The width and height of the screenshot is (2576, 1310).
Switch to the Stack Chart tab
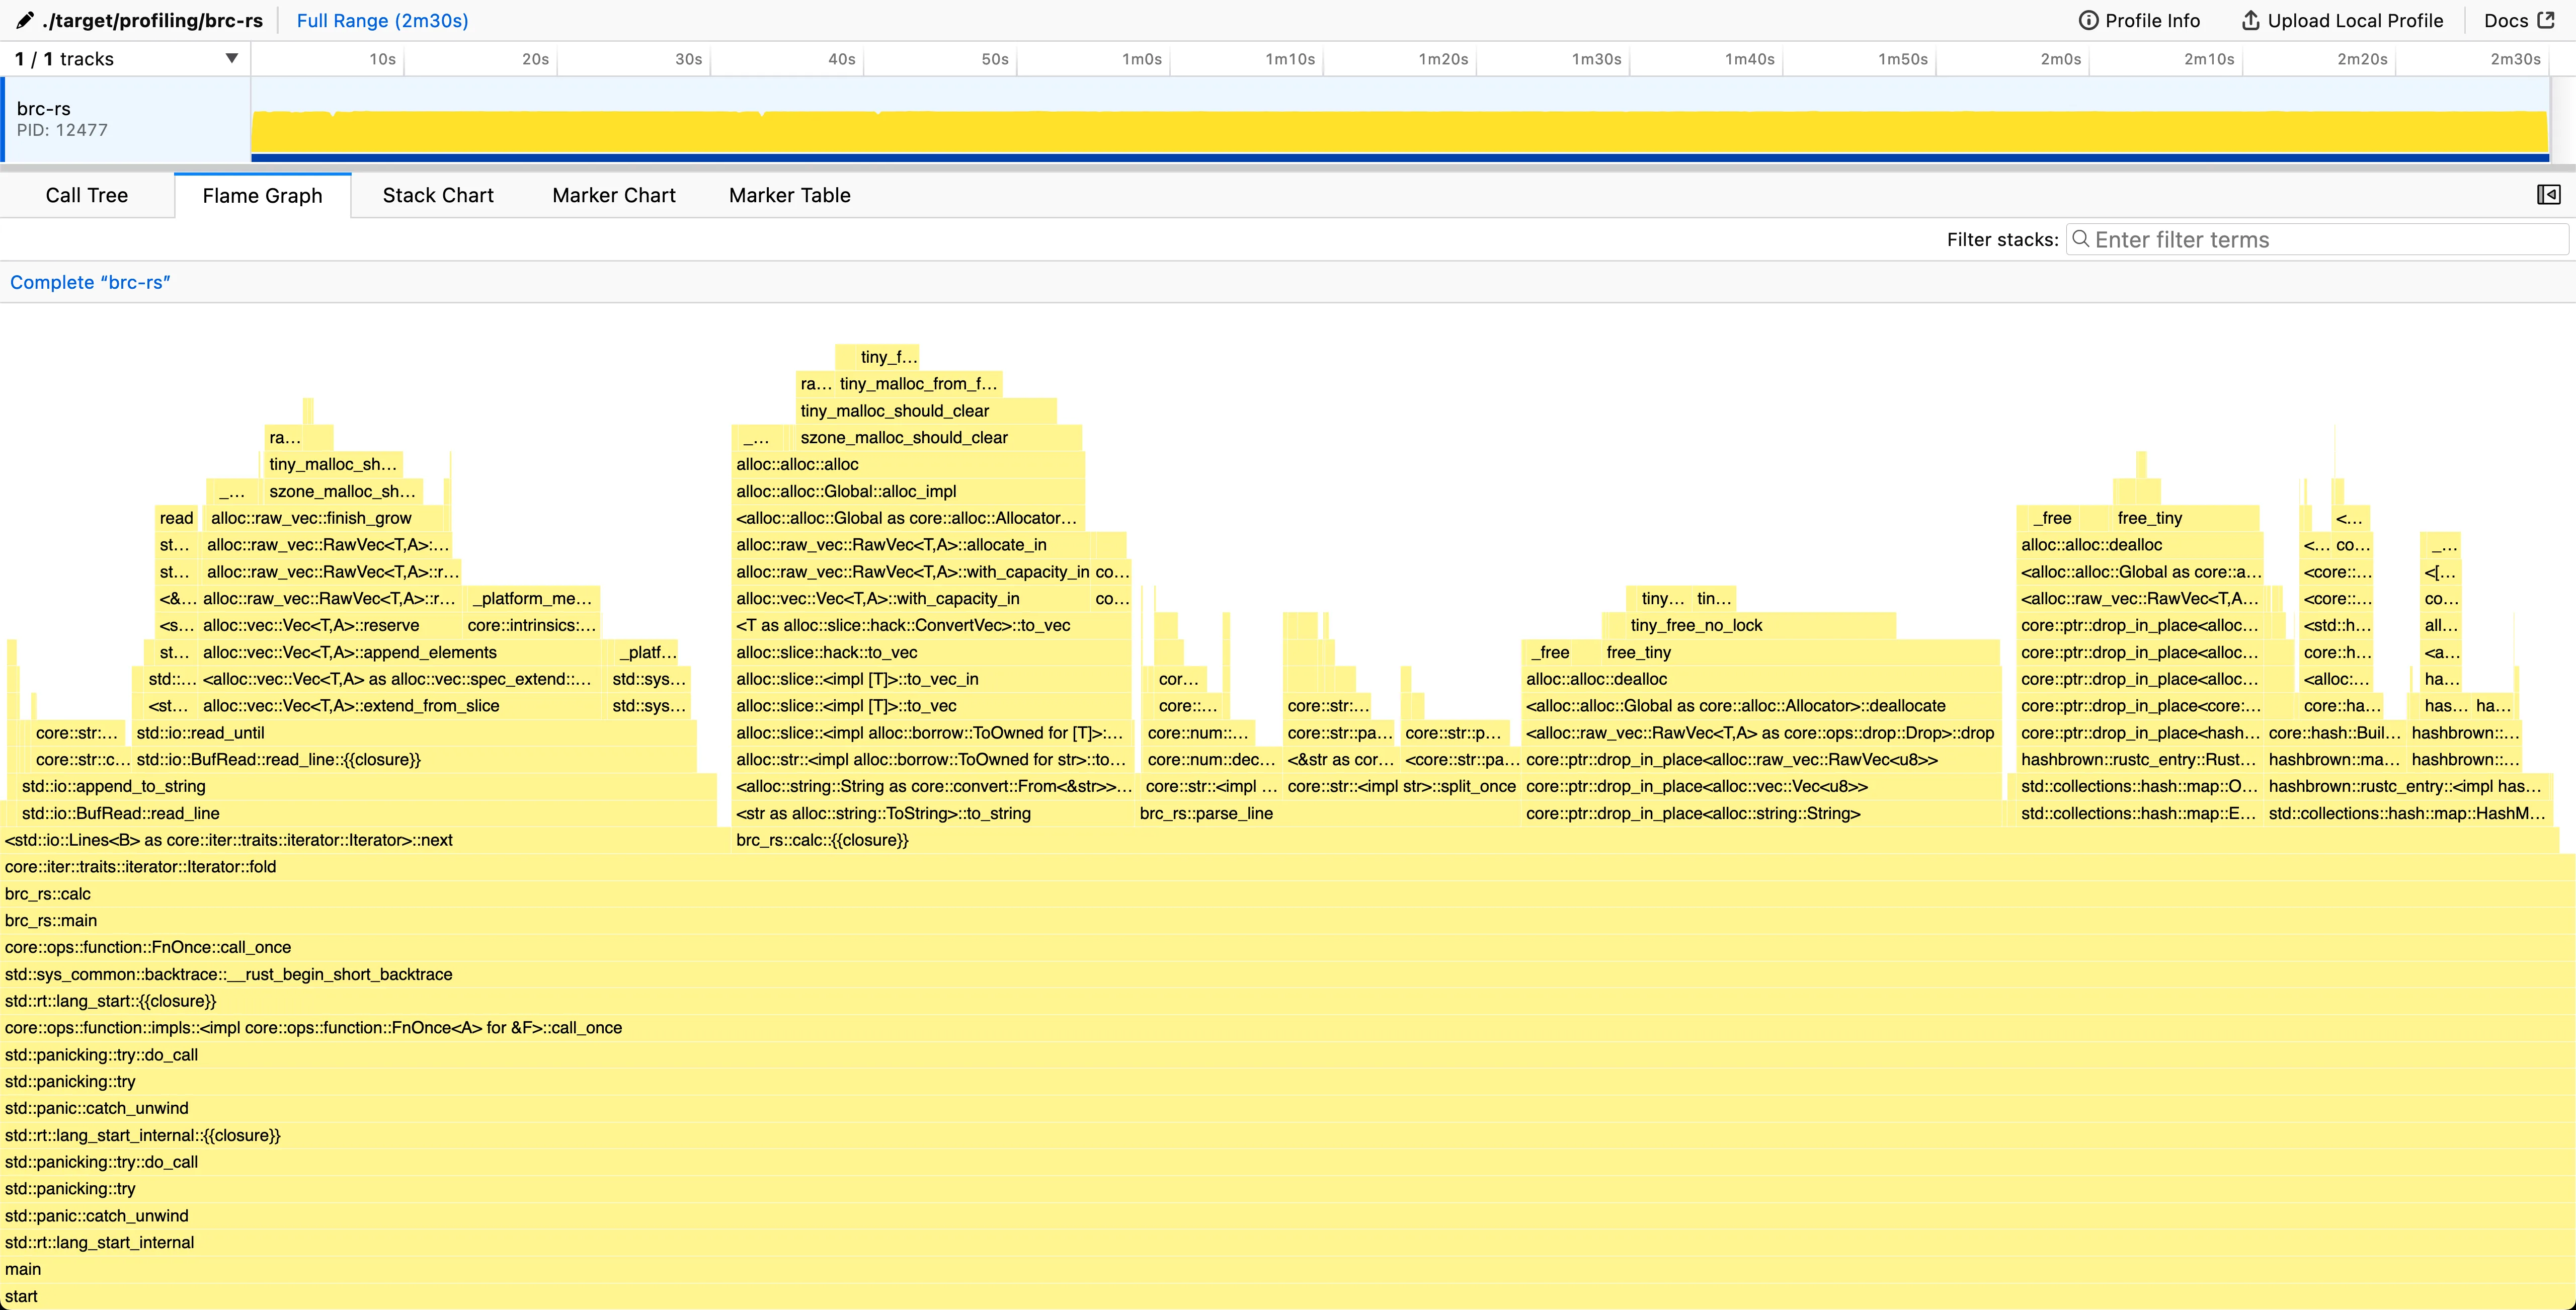point(437,195)
